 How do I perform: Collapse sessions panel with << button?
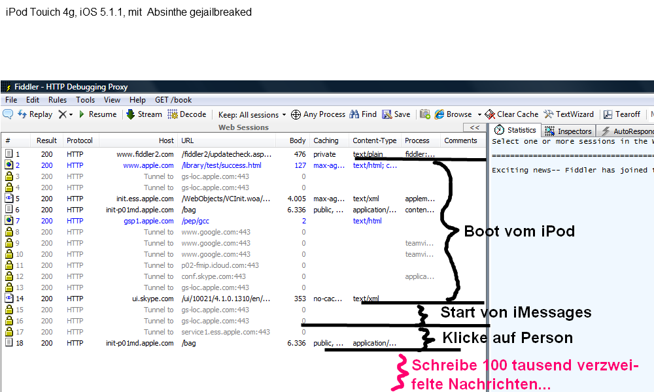[x=475, y=127]
